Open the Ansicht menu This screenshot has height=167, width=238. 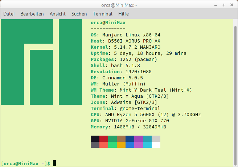(x=58, y=14)
